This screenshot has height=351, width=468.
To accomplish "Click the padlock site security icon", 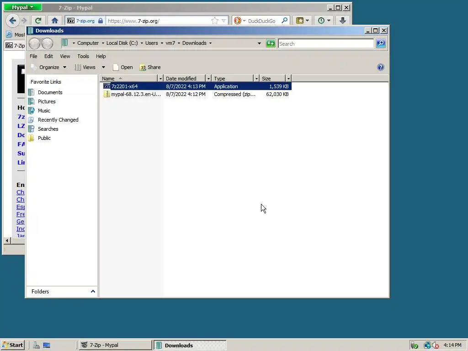I will point(101,21).
